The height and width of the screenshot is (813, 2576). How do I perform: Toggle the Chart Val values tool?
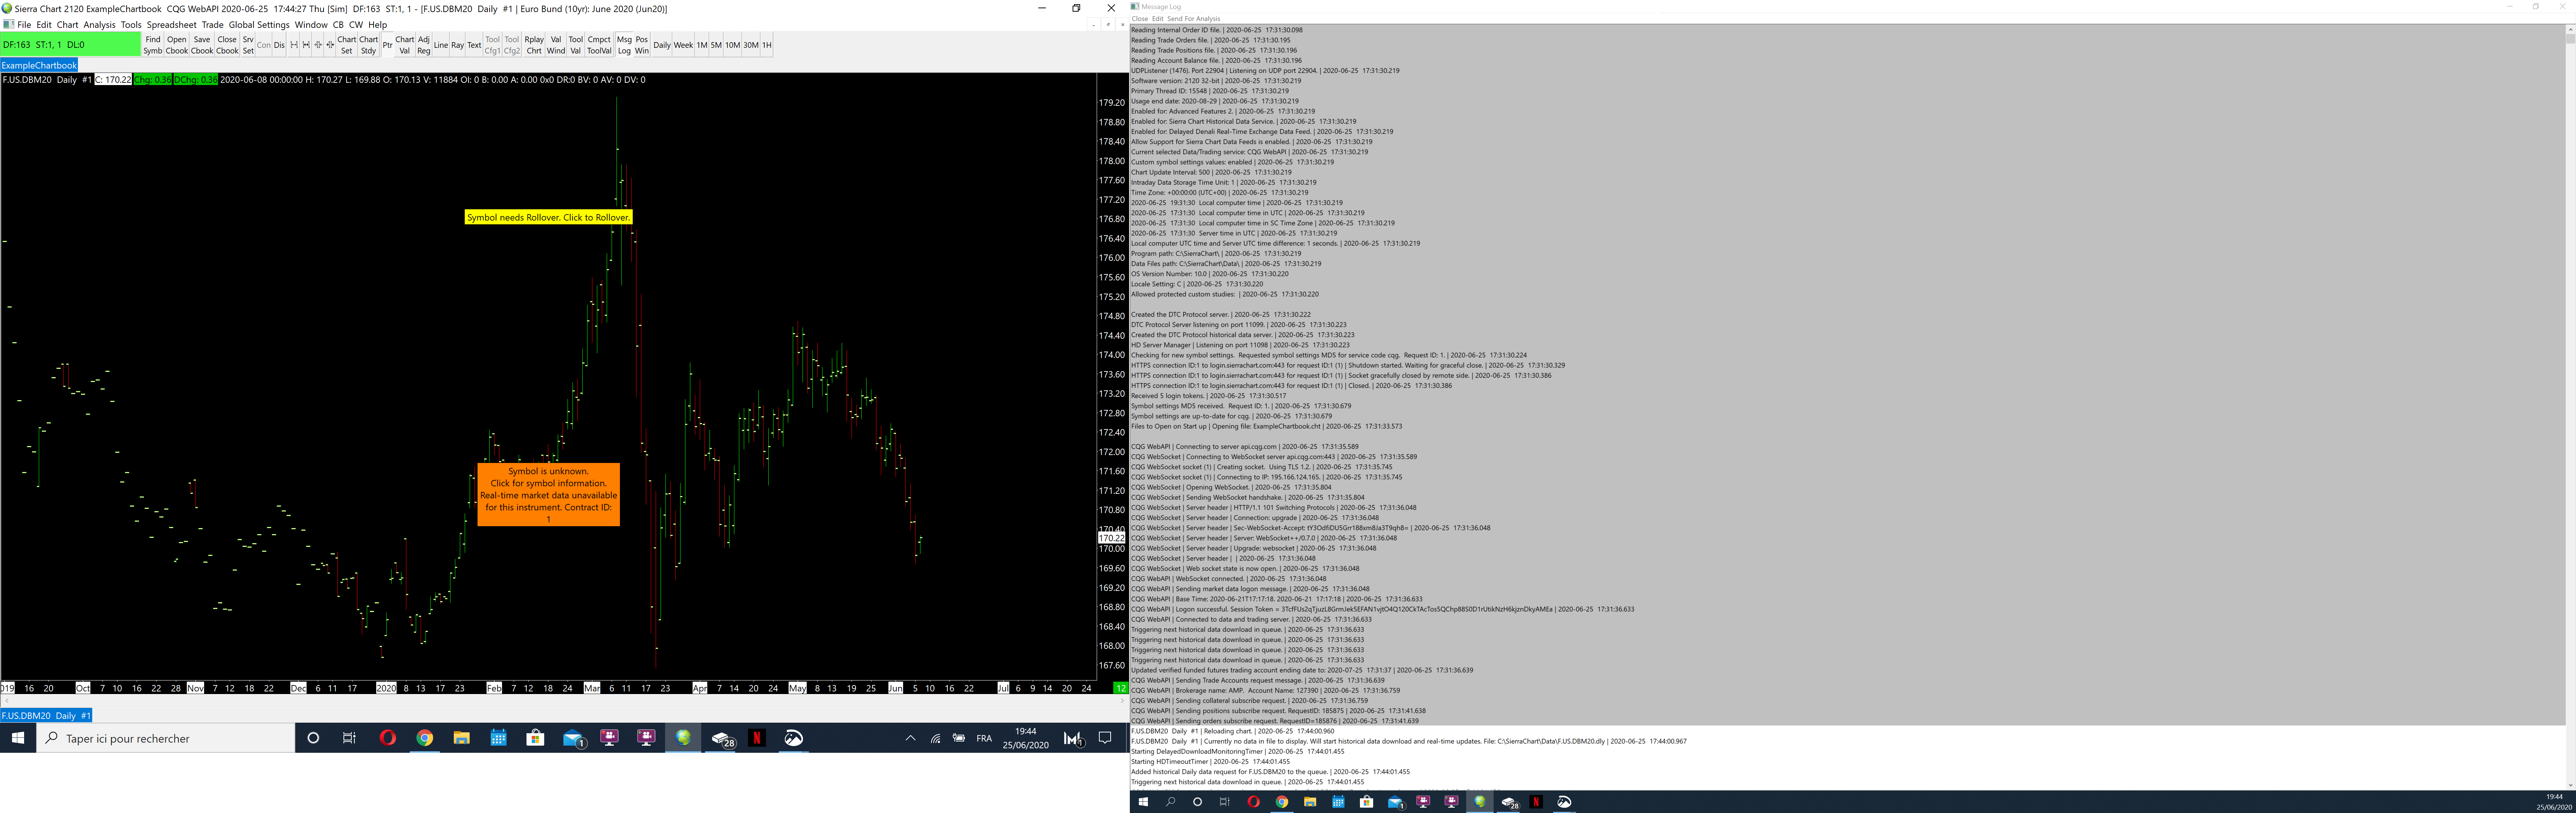point(404,45)
